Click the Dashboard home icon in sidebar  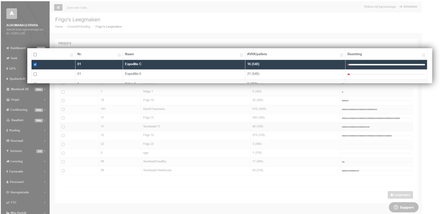pyautogui.click(x=7, y=48)
